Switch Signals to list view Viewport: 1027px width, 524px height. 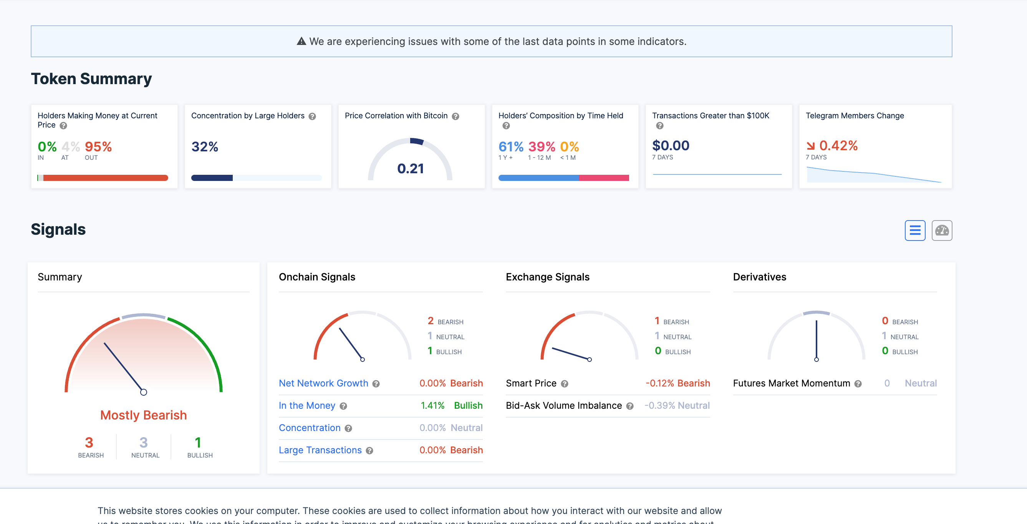915,230
